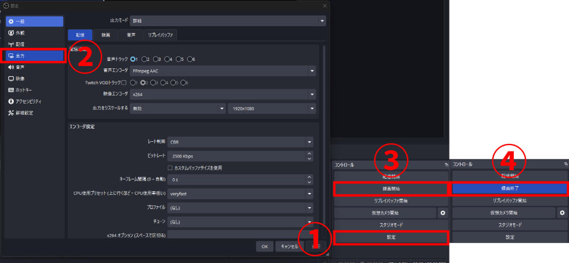Click the 録画開始 button
The height and width of the screenshot is (263, 569).
(391, 189)
